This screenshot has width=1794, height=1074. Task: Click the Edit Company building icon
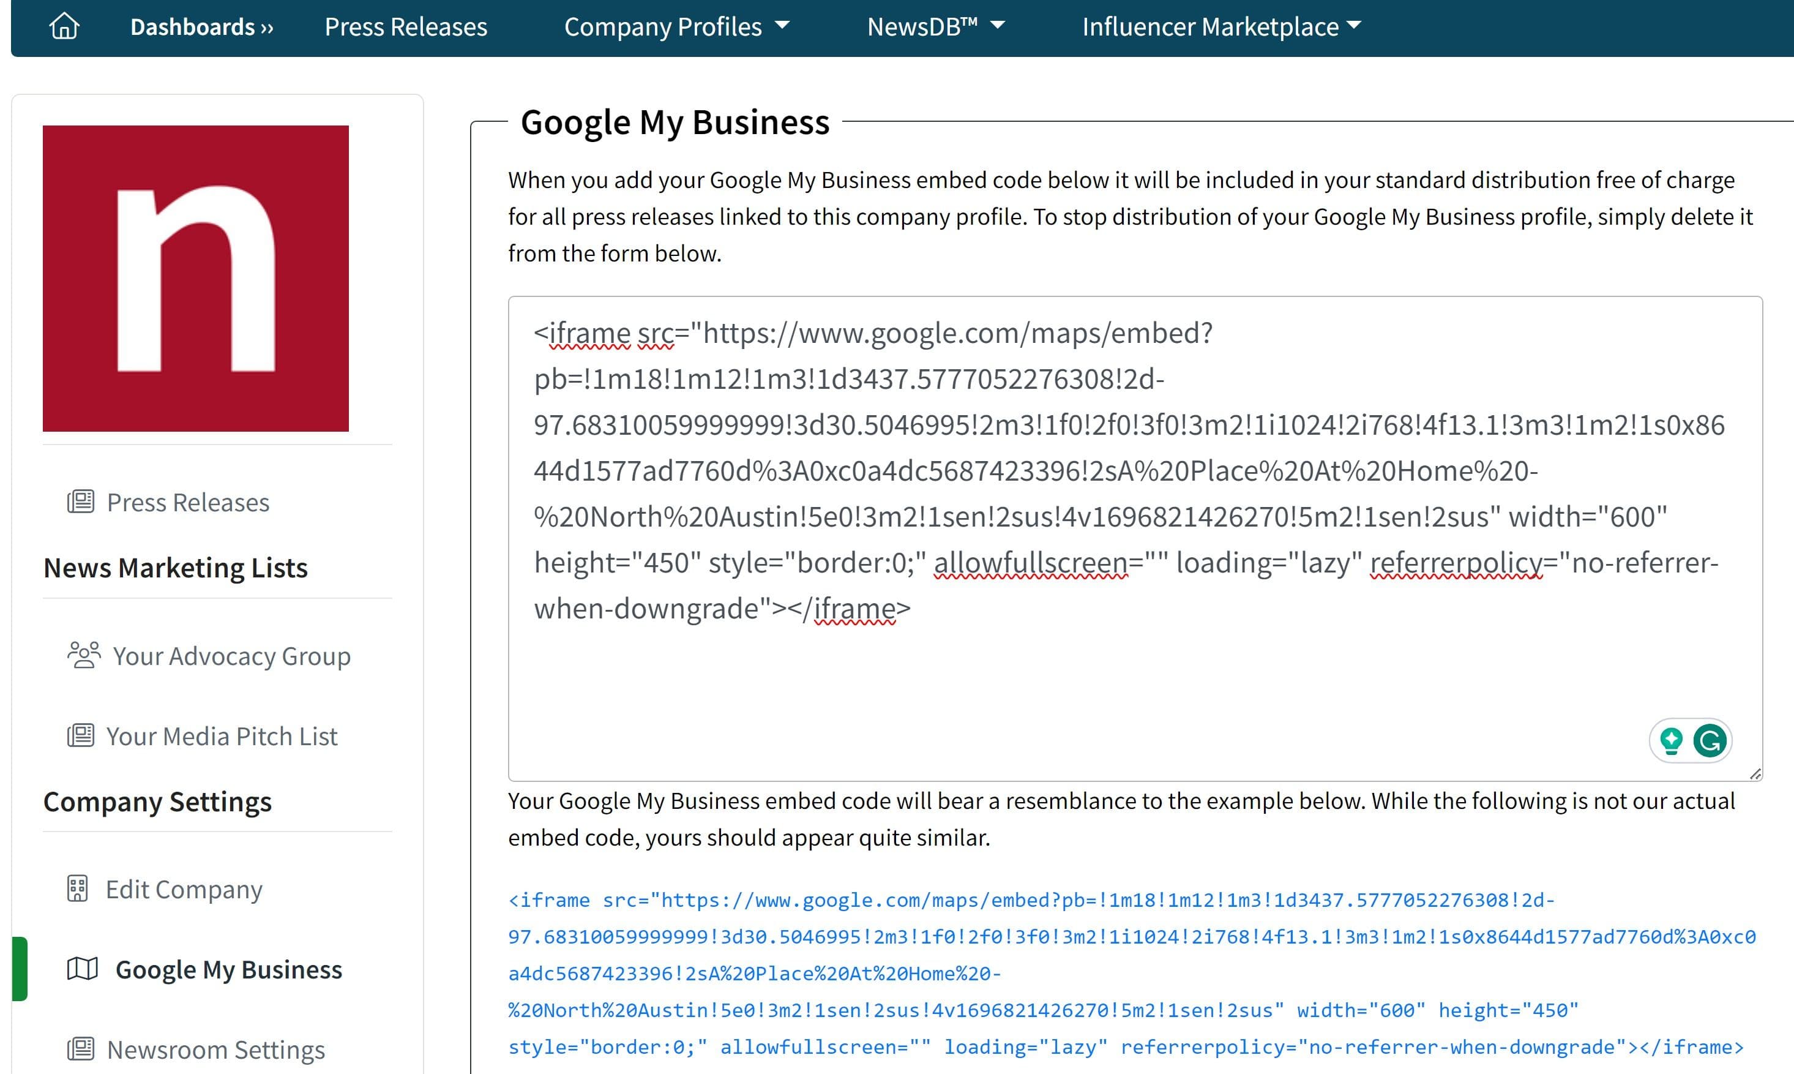77,888
